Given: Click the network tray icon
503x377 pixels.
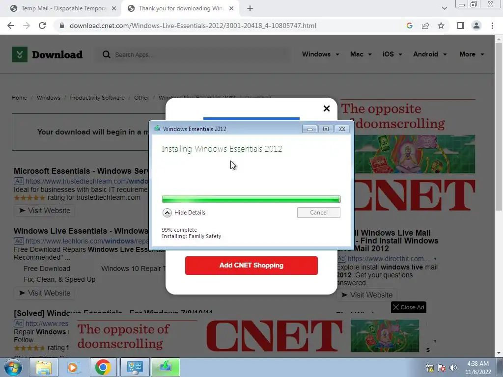Looking at the screenshot, I should (x=429, y=368).
